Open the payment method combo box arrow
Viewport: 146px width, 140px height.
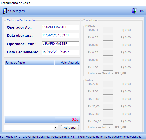56,128
